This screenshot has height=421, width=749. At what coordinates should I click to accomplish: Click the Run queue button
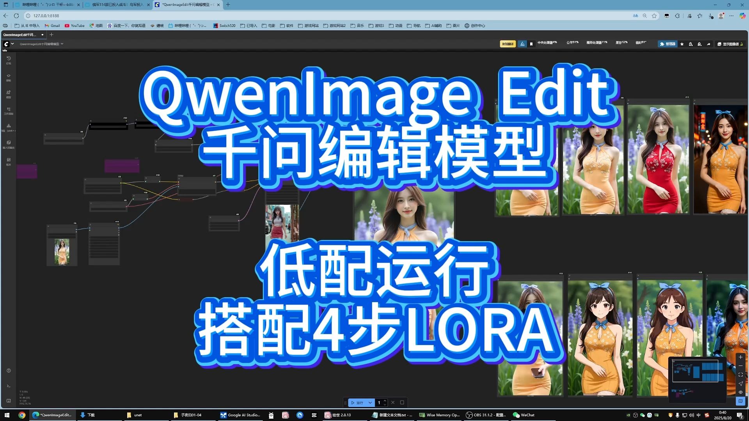point(357,403)
